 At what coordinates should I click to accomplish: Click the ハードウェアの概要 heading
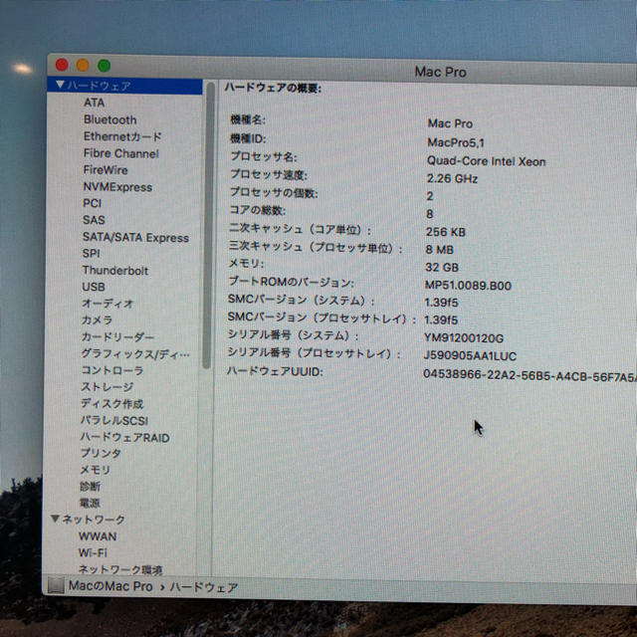[273, 88]
